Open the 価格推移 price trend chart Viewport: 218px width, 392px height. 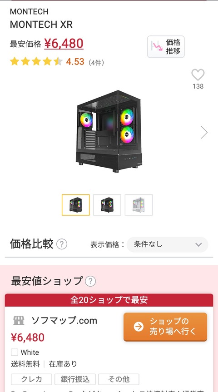point(166,47)
